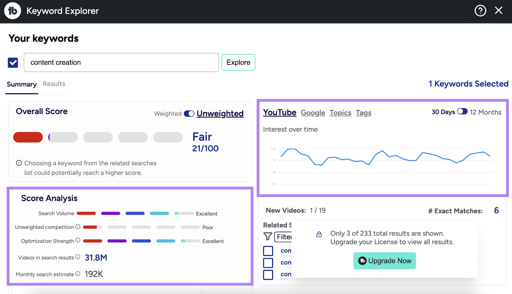Click the Weighted label
This screenshot has height=294, width=512.
click(x=168, y=114)
